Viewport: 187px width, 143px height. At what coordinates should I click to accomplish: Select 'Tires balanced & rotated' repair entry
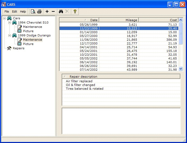point(121,89)
